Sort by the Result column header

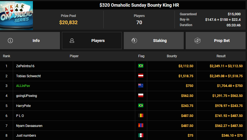pyautogui.click(x=221, y=56)
